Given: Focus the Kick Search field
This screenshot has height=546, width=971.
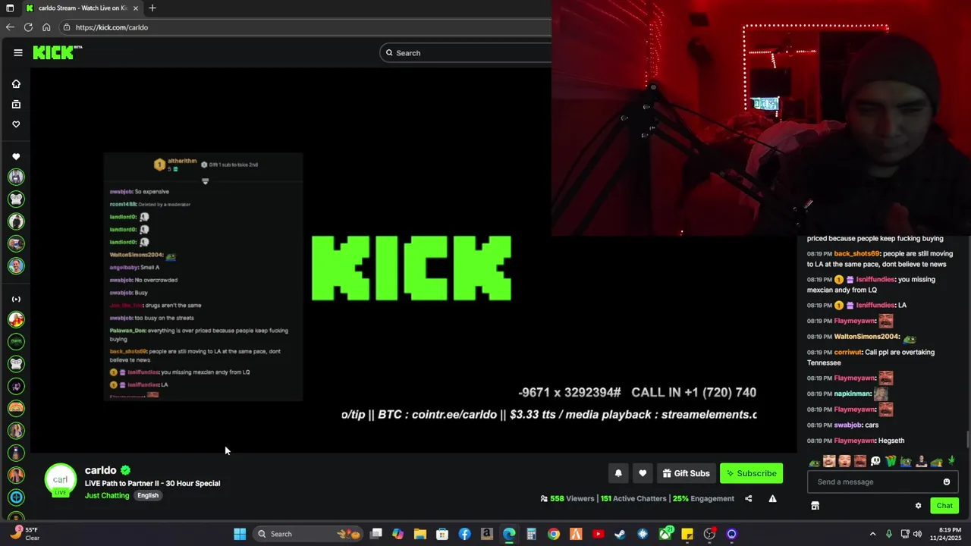Looking at the screenshot, I should click(x=466, y=52).
